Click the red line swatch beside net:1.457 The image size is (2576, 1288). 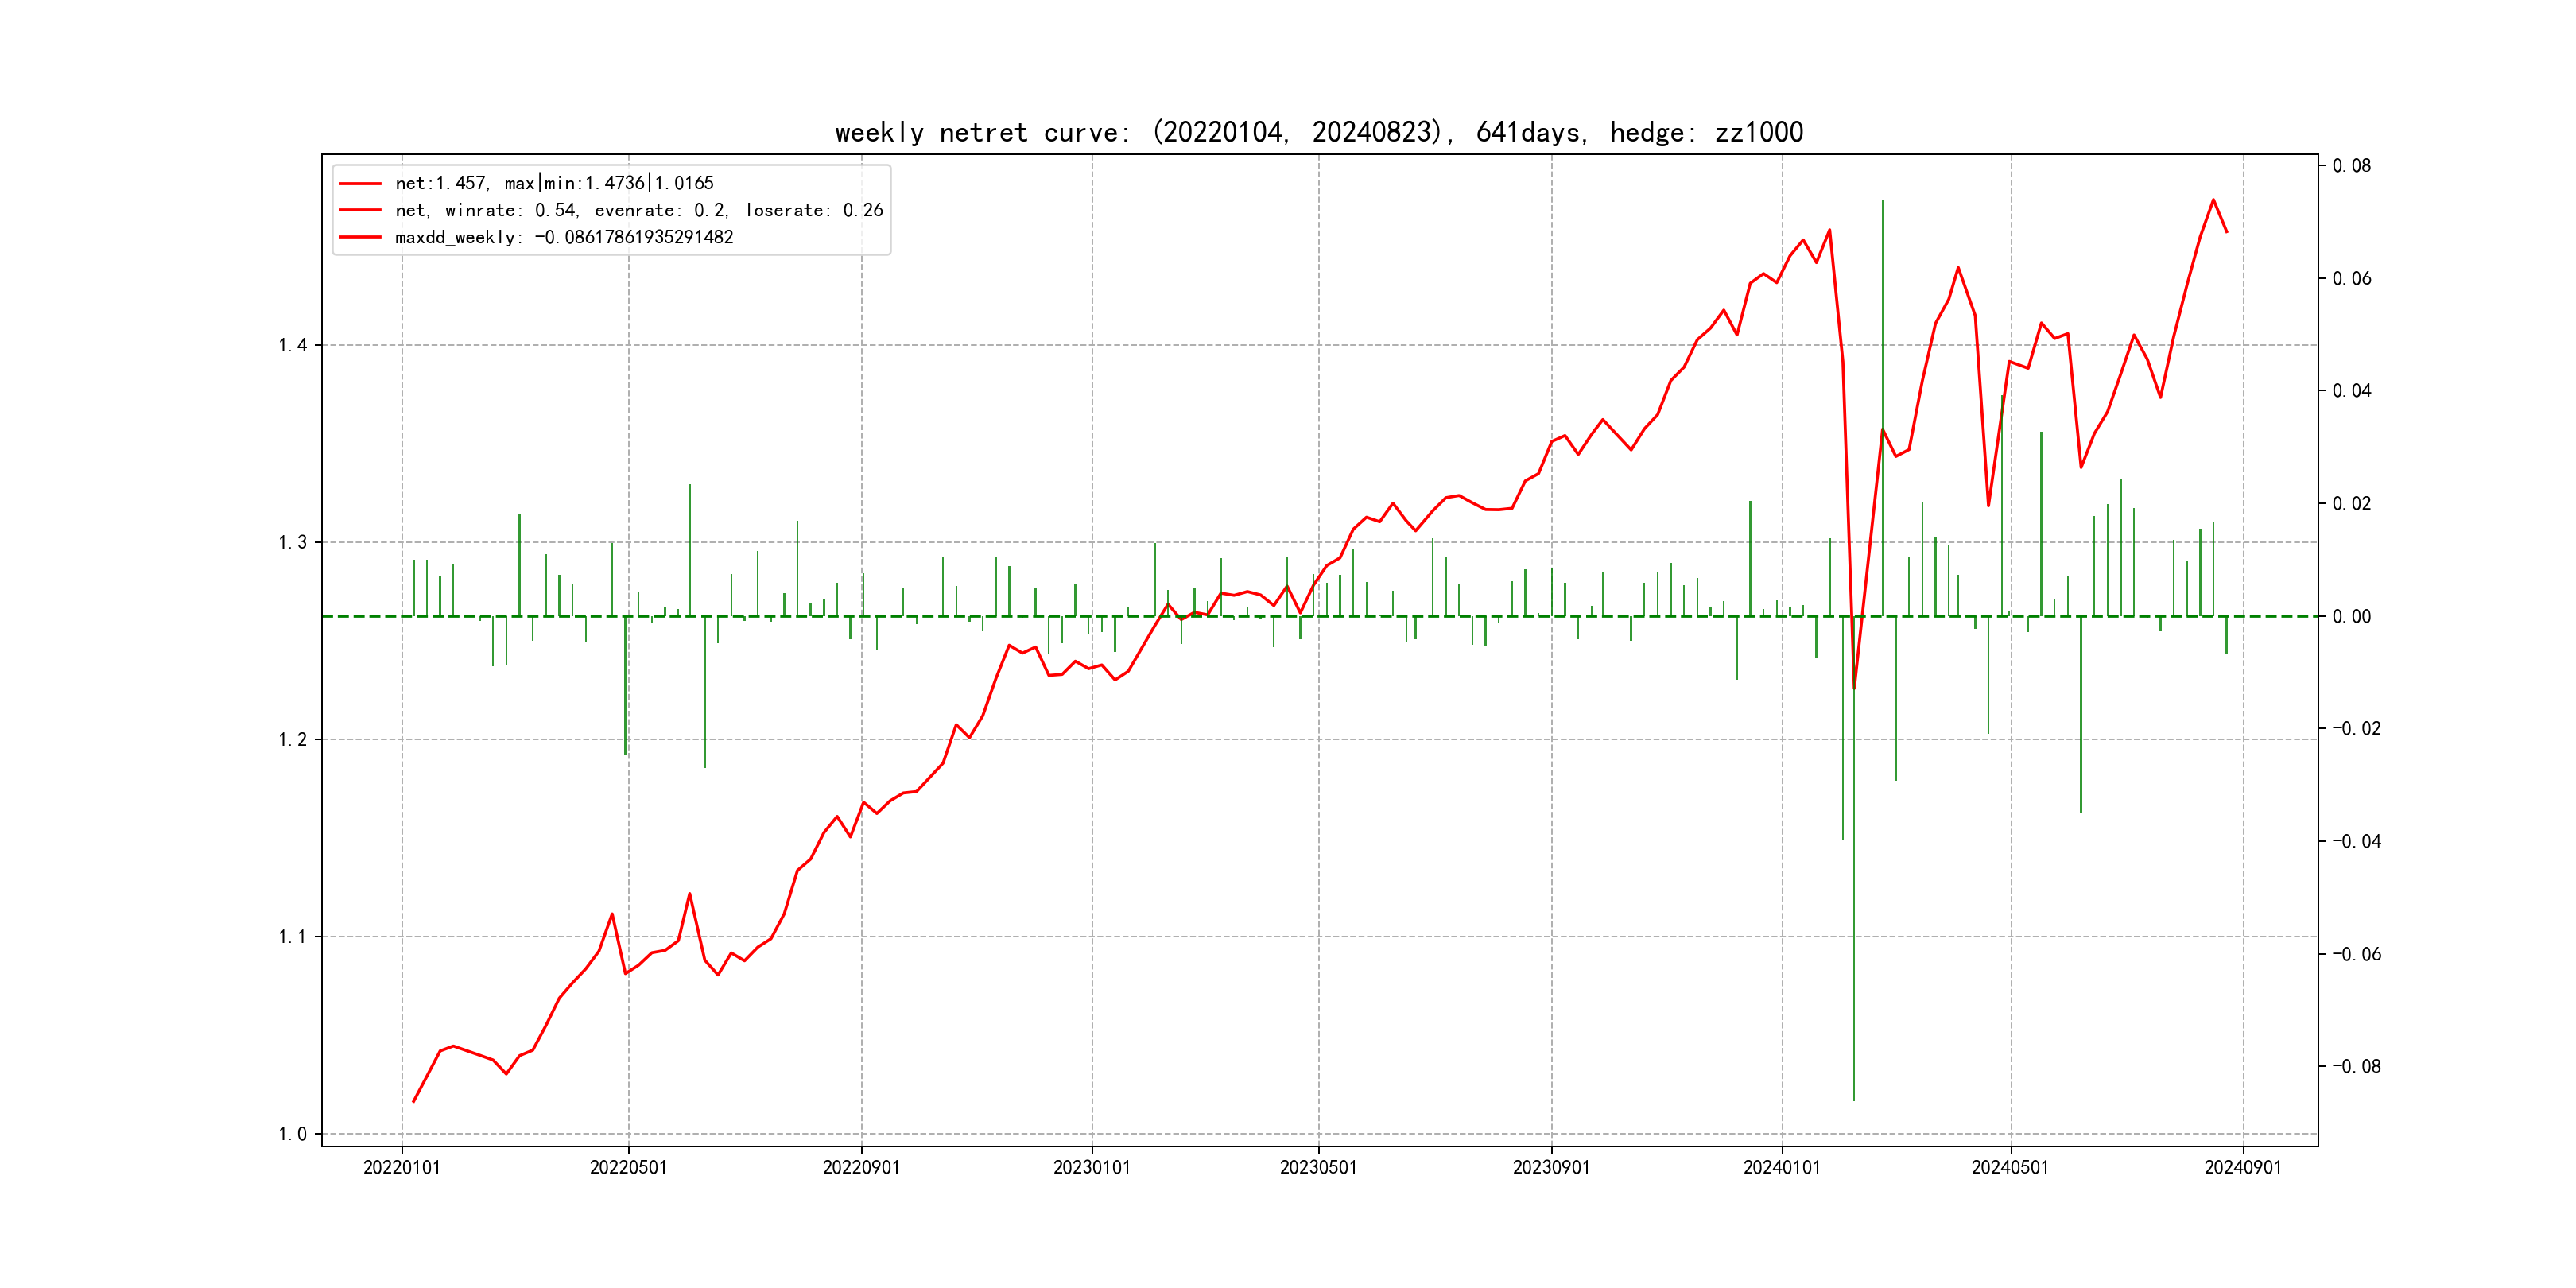coord(360,184)
